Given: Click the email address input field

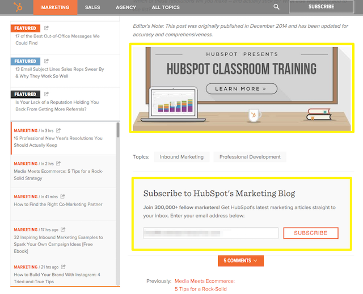Looking at the screenshot, I should [210, 233].
